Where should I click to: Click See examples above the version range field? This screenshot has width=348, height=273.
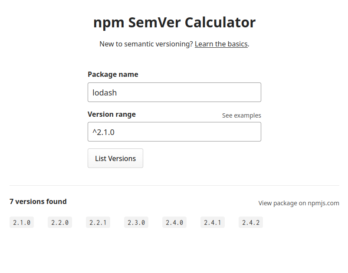click(x=241, y=115)
